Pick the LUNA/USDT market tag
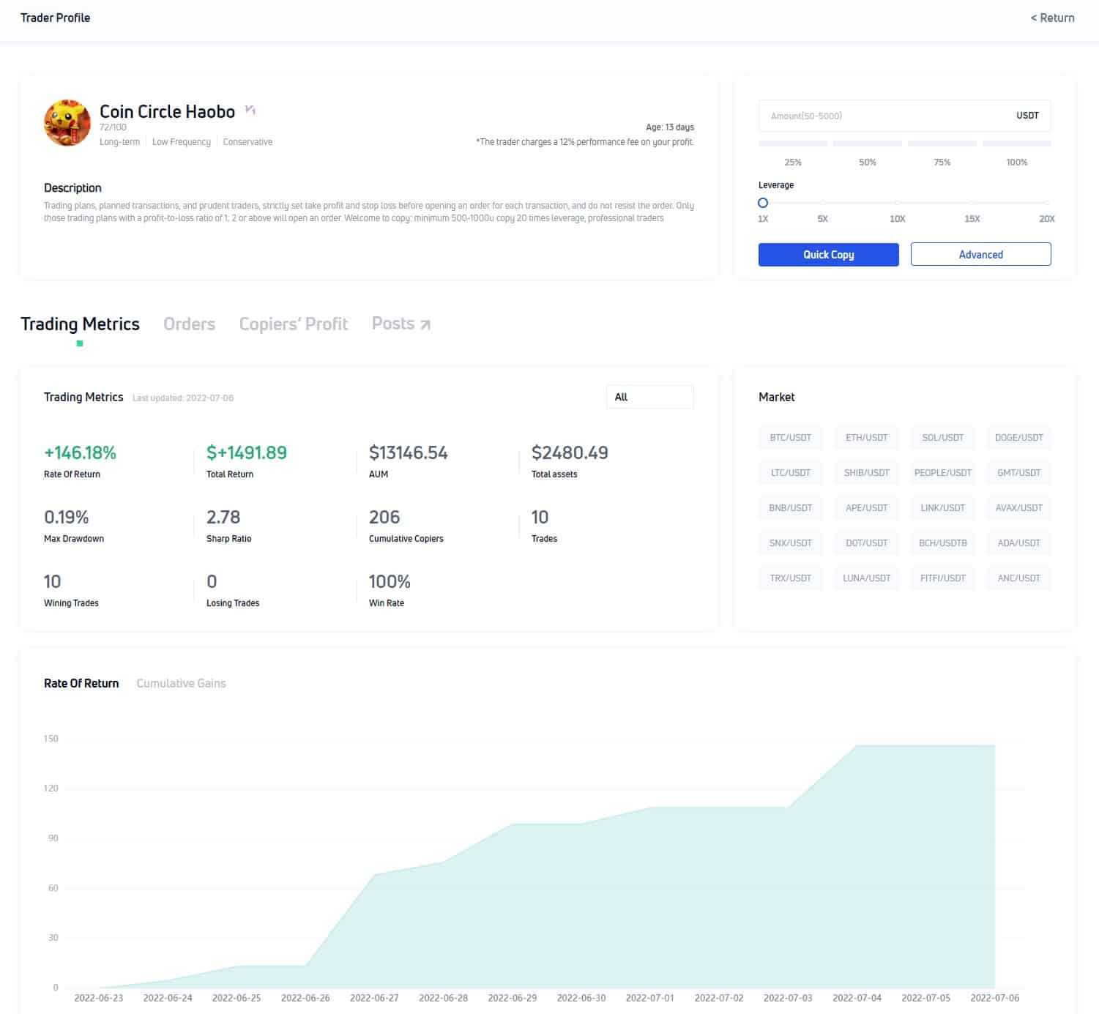Screen dimensions: 1099x1014 point(866,578)
